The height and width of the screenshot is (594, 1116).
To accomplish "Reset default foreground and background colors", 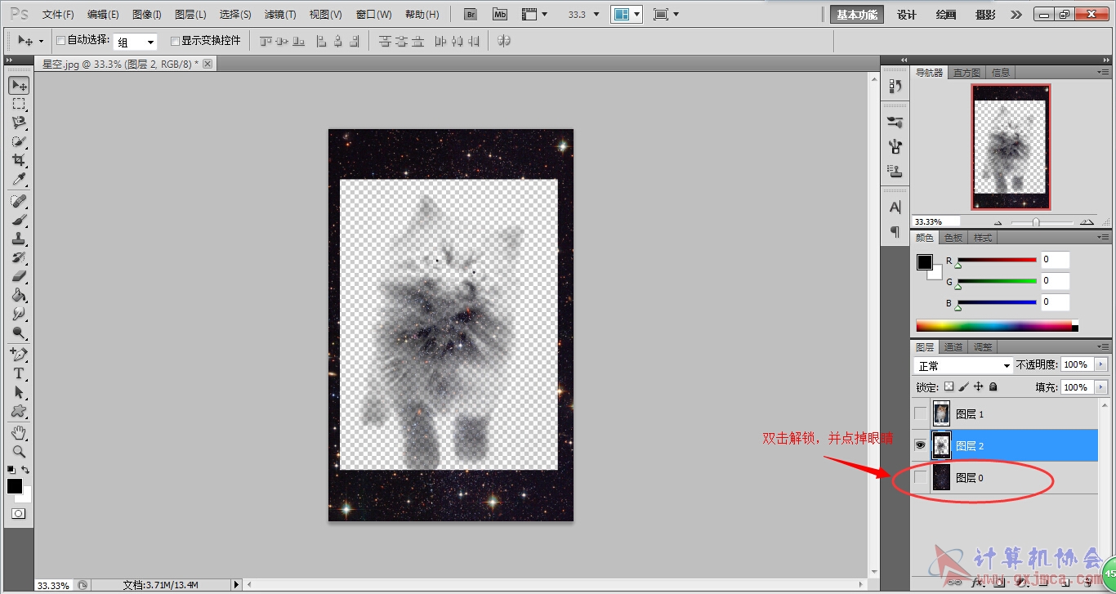I will tap(11, 470).
